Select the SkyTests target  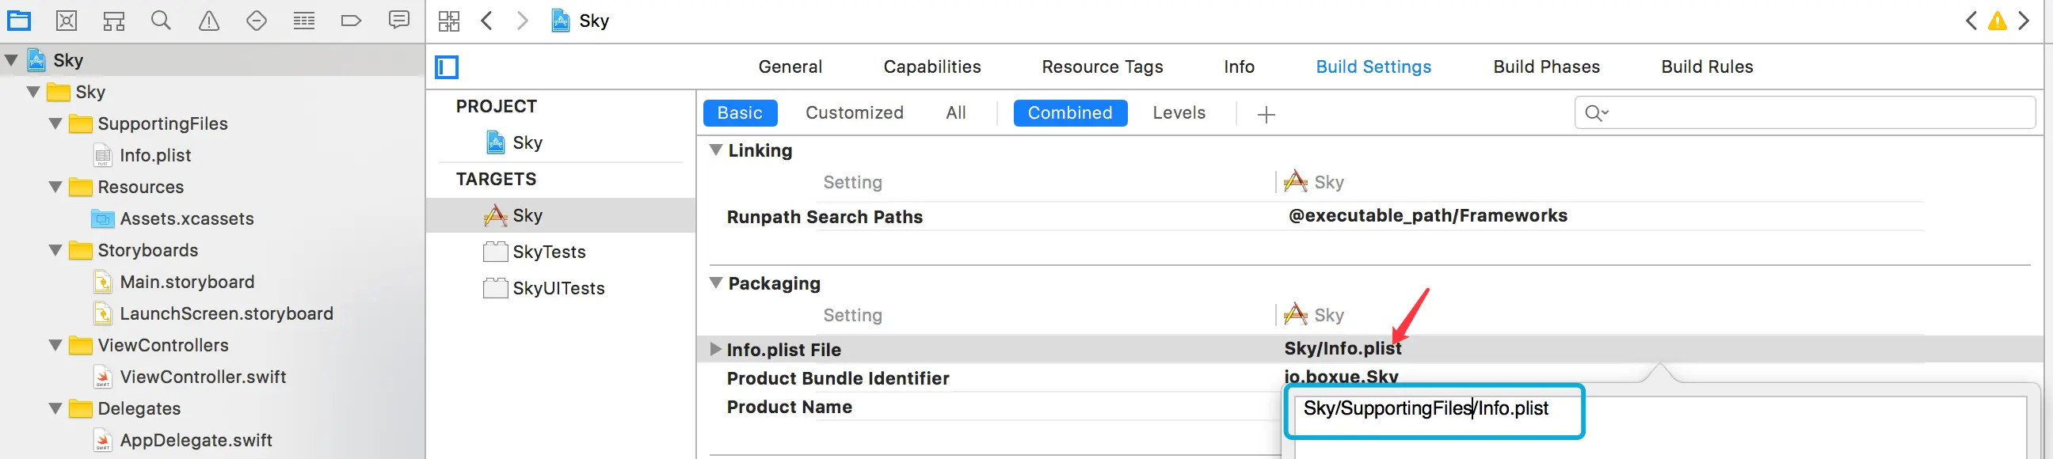(x=535, y=252)
